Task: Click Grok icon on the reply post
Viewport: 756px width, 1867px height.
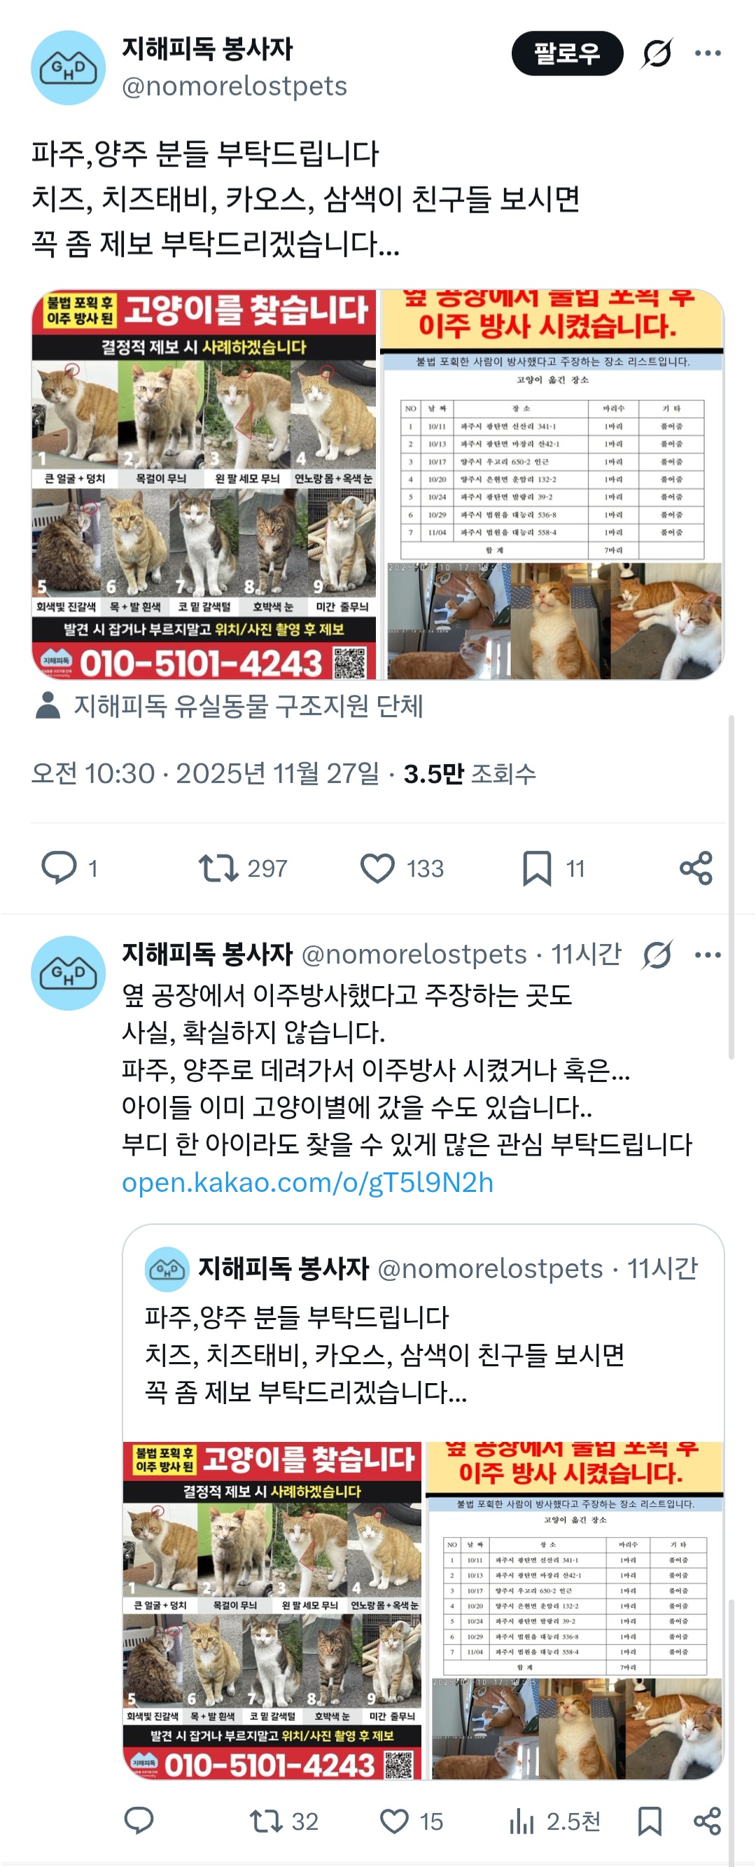Action: [657, 955]
